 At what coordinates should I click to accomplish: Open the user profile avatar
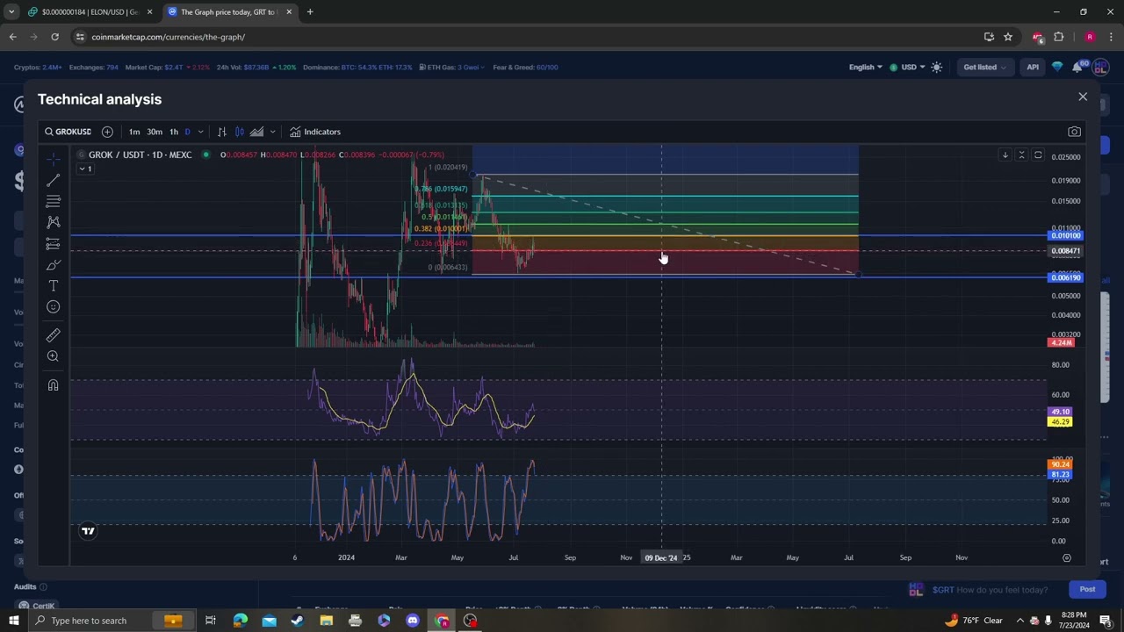click(x=1101, y=68)
